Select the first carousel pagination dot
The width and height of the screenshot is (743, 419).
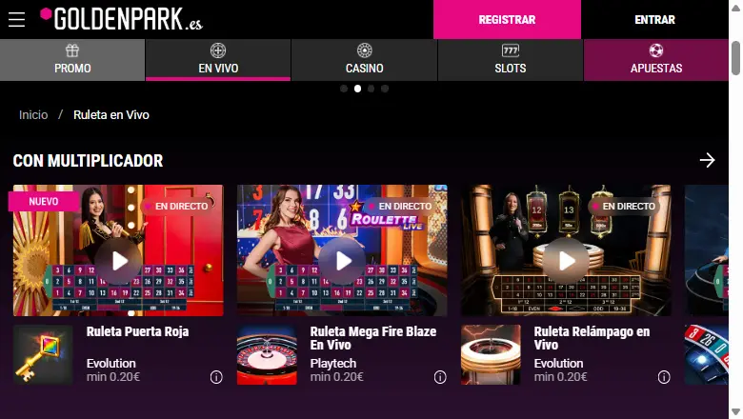click(344, 89)
